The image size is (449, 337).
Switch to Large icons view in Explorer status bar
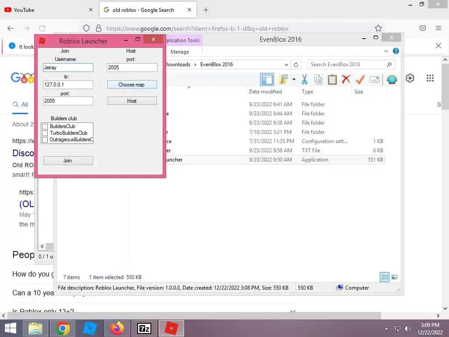394,277
